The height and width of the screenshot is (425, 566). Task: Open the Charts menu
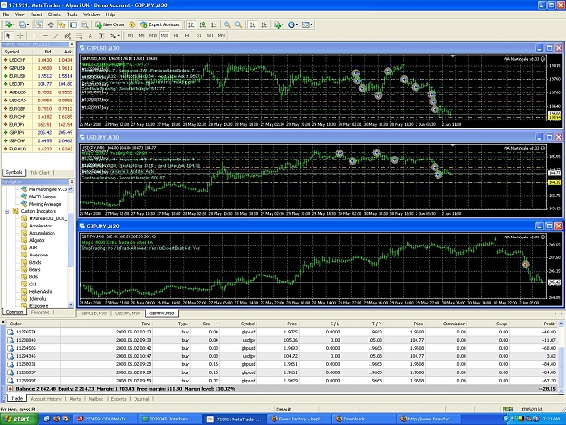53,14
